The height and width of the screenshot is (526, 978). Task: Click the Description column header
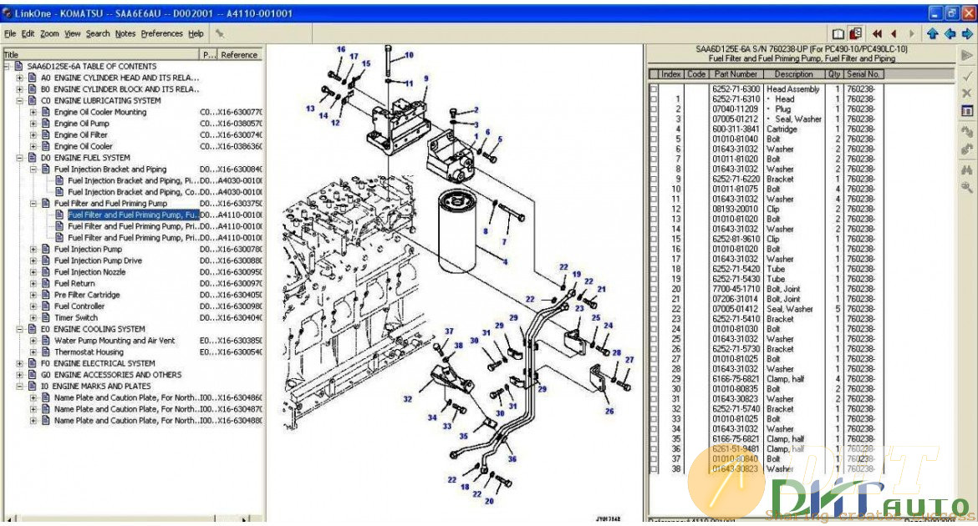[x=793, y=74]
